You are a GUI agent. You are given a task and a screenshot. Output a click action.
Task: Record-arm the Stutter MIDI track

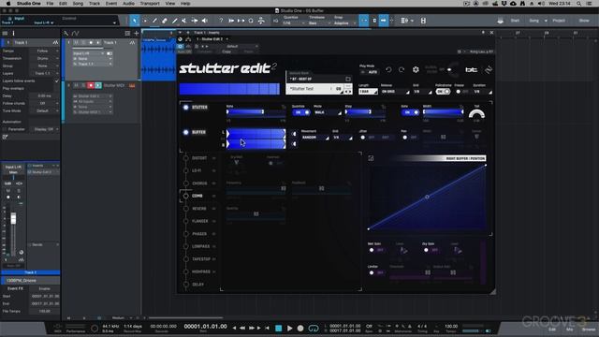(x=91, y=85)
